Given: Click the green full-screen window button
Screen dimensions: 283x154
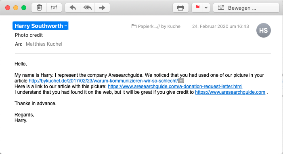Looking at the screenshot, I should coord(24,8).
